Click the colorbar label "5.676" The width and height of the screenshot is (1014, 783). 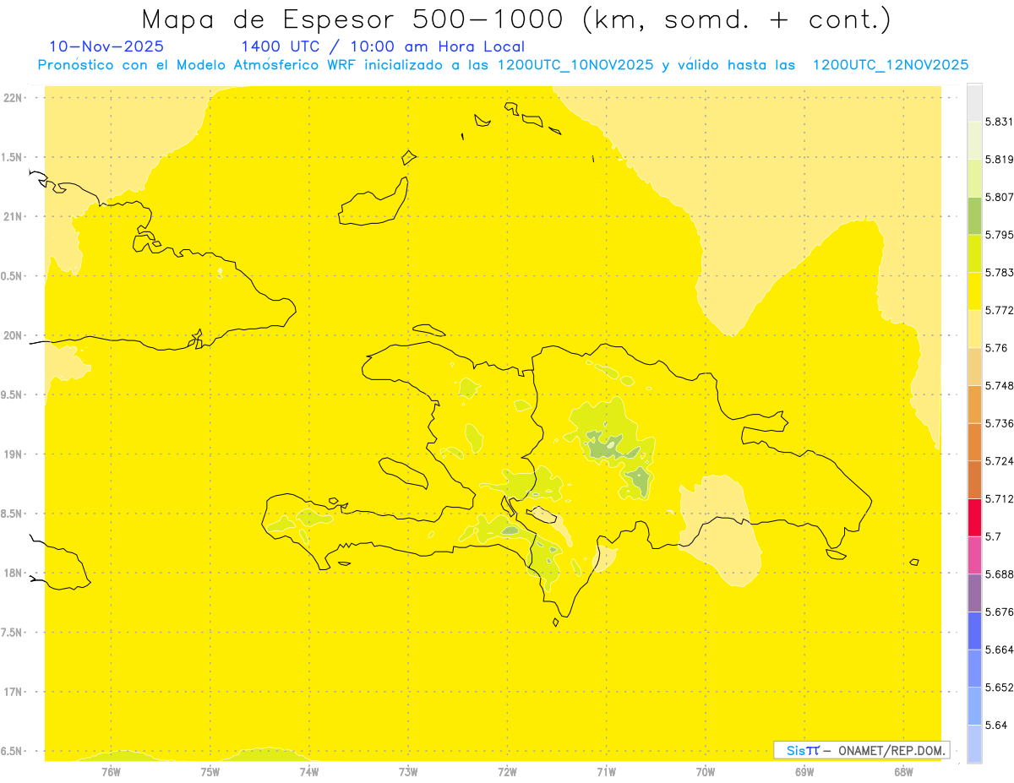click(999, 612)
